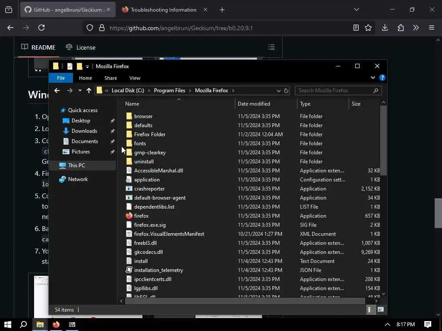Click the search magnifier in Explorer

click(x=376, y=91)
